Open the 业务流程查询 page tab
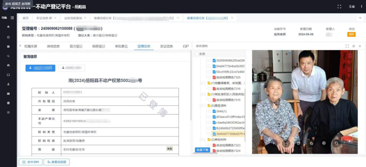 tap(73, 18)
